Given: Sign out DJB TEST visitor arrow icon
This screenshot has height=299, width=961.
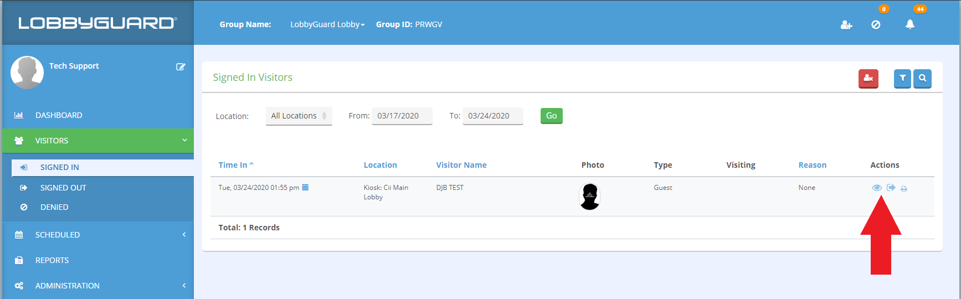Looking at the screenshot, I should tap(891, 187).
